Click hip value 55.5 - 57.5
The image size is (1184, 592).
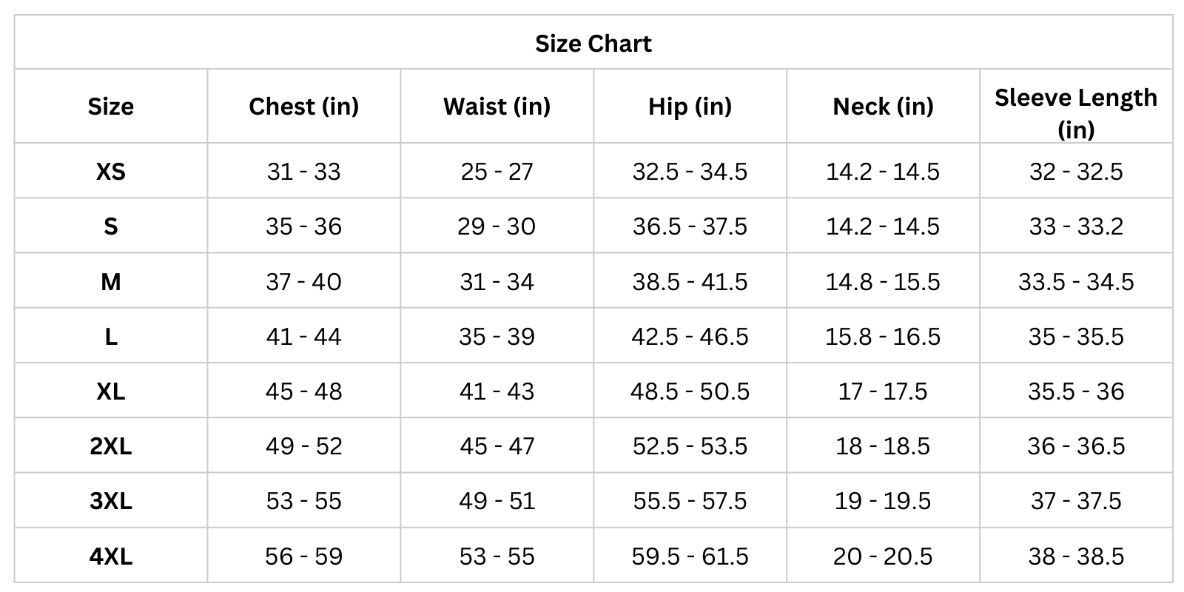[690, 501]
